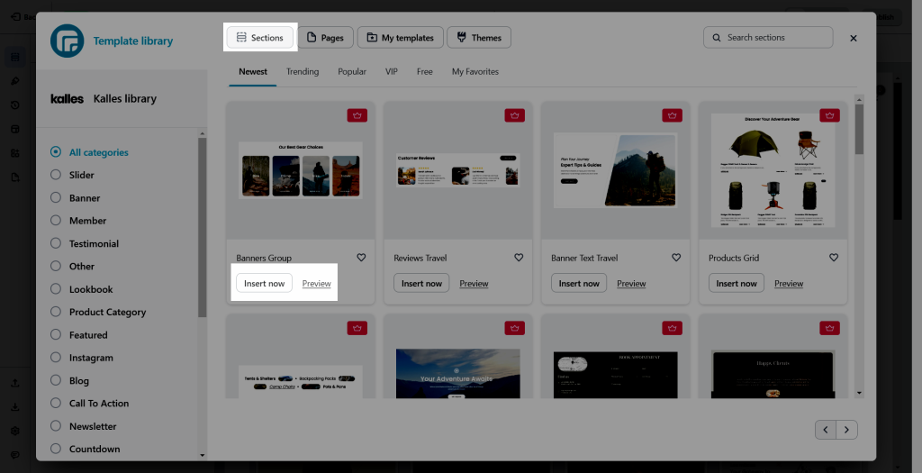Favorite the Banners Group heart icon

pos(361,258)
